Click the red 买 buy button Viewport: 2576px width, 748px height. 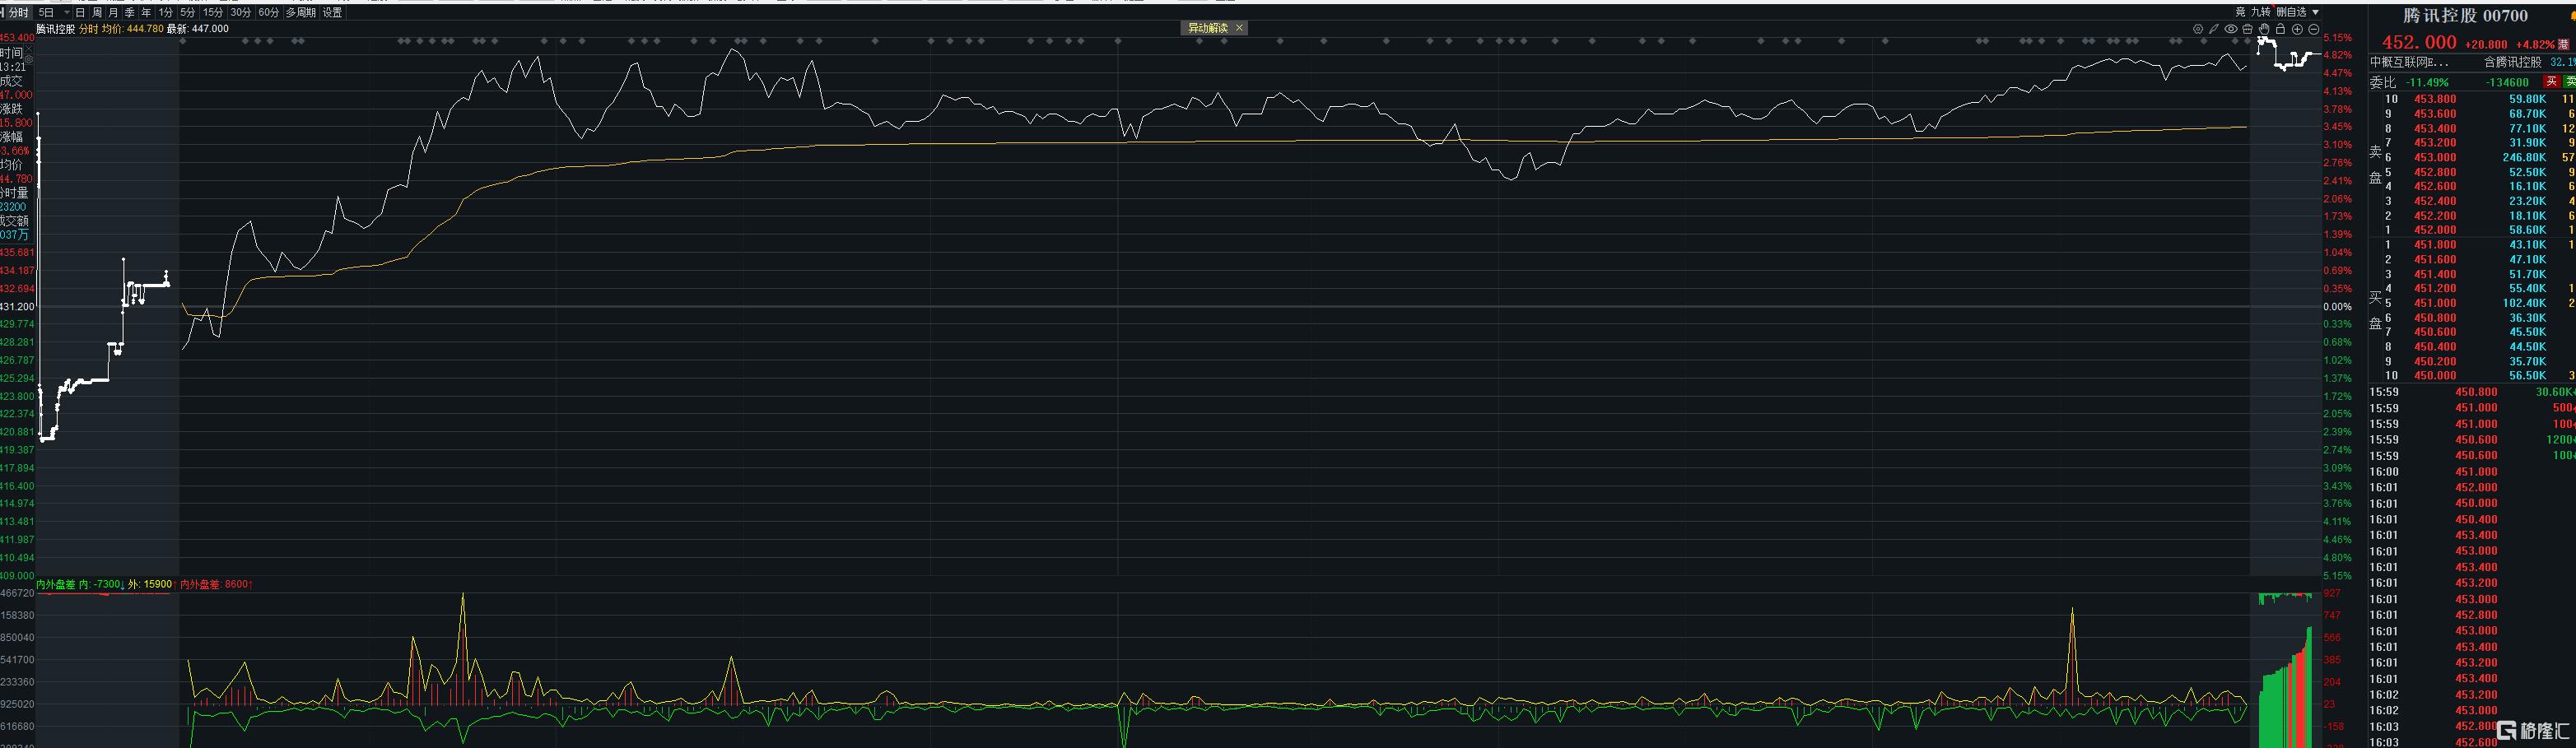pos(2551,82)
